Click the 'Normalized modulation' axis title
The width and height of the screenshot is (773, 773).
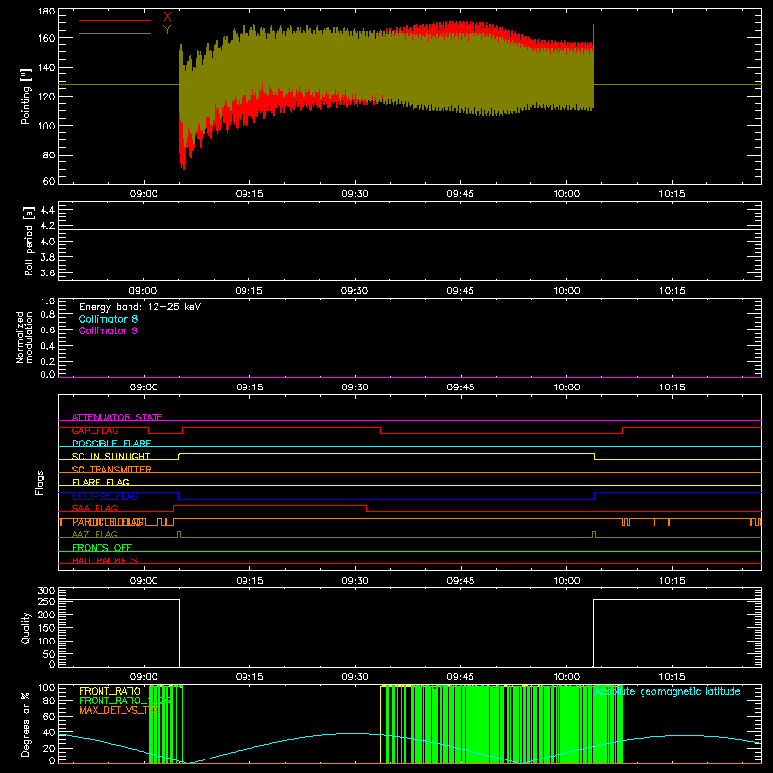[x=25, y=337]
